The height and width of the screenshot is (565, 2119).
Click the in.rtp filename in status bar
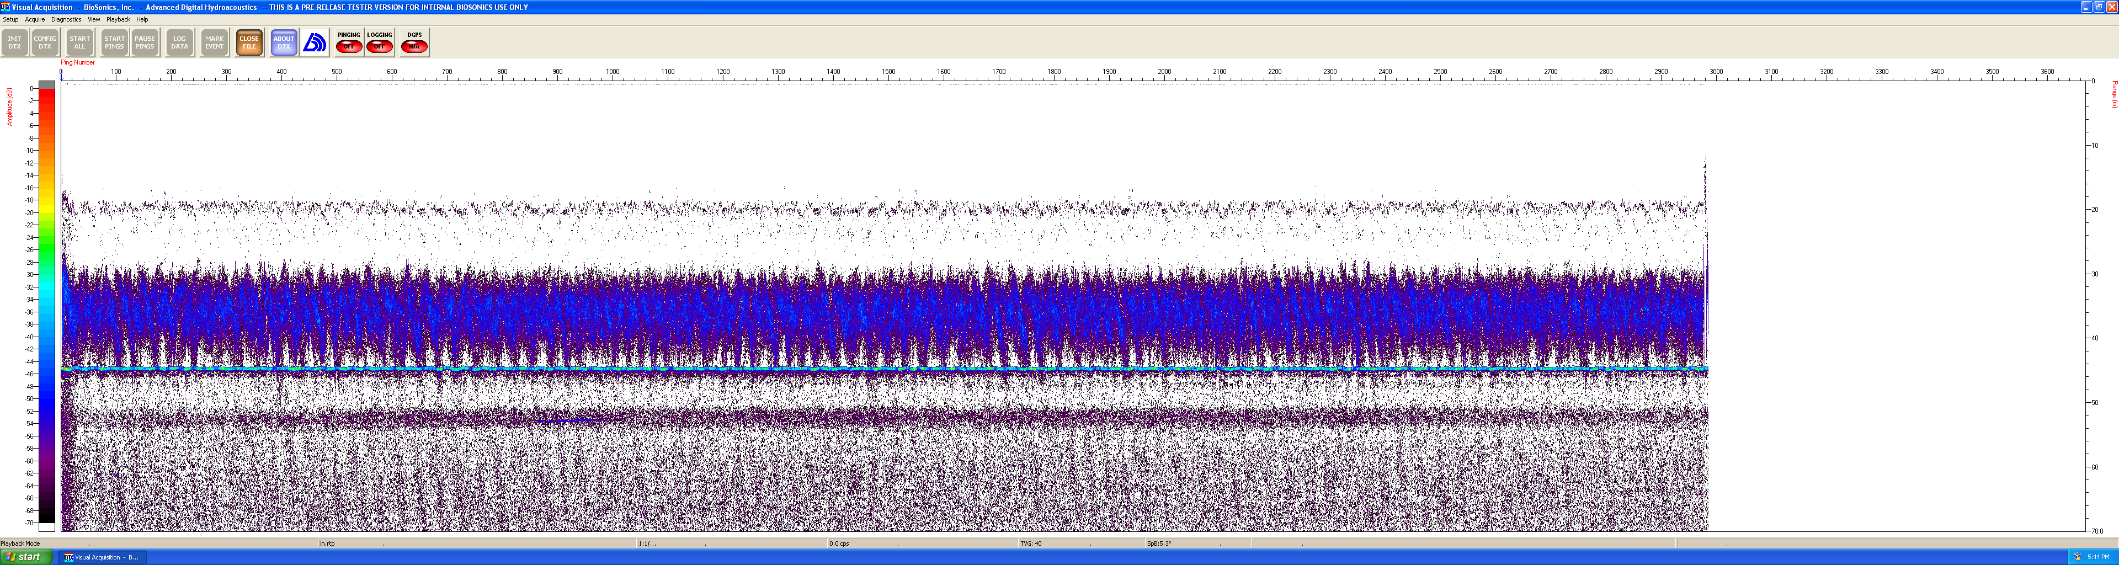coord(327,543)
